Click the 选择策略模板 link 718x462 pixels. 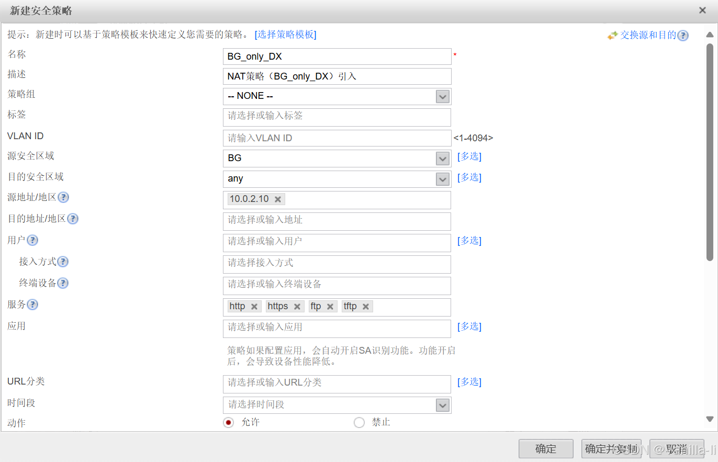pyautogui.click(x=286, y=35)
